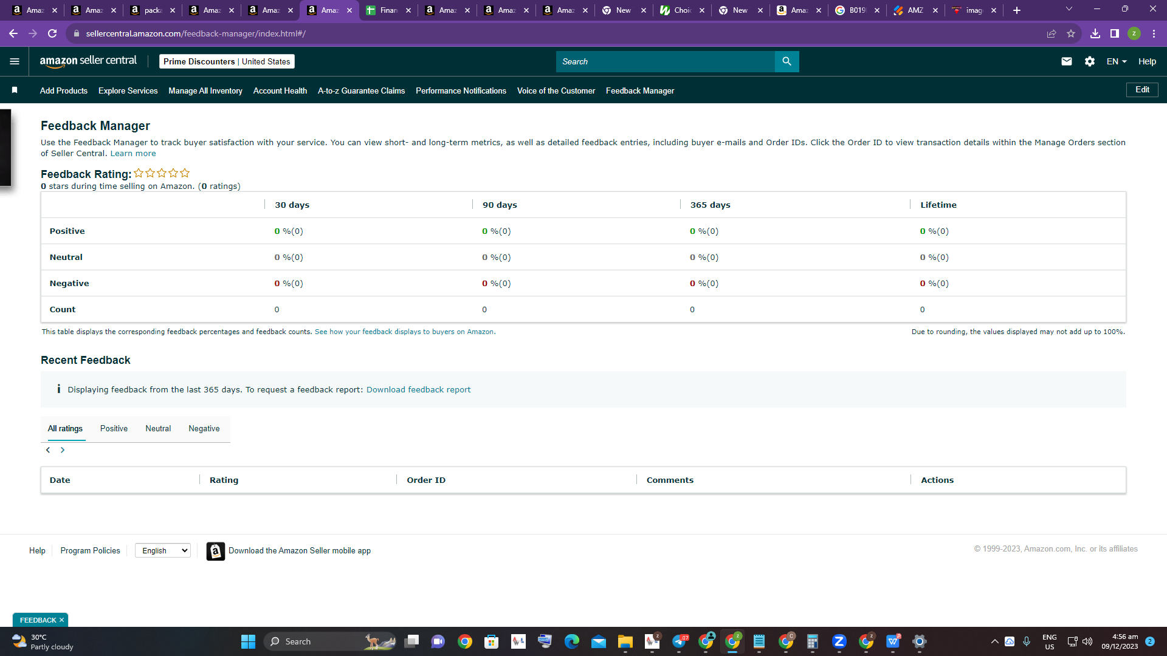1167x656 pixels.
Task: Click the browser address bar URL
Action: point(196,33)
